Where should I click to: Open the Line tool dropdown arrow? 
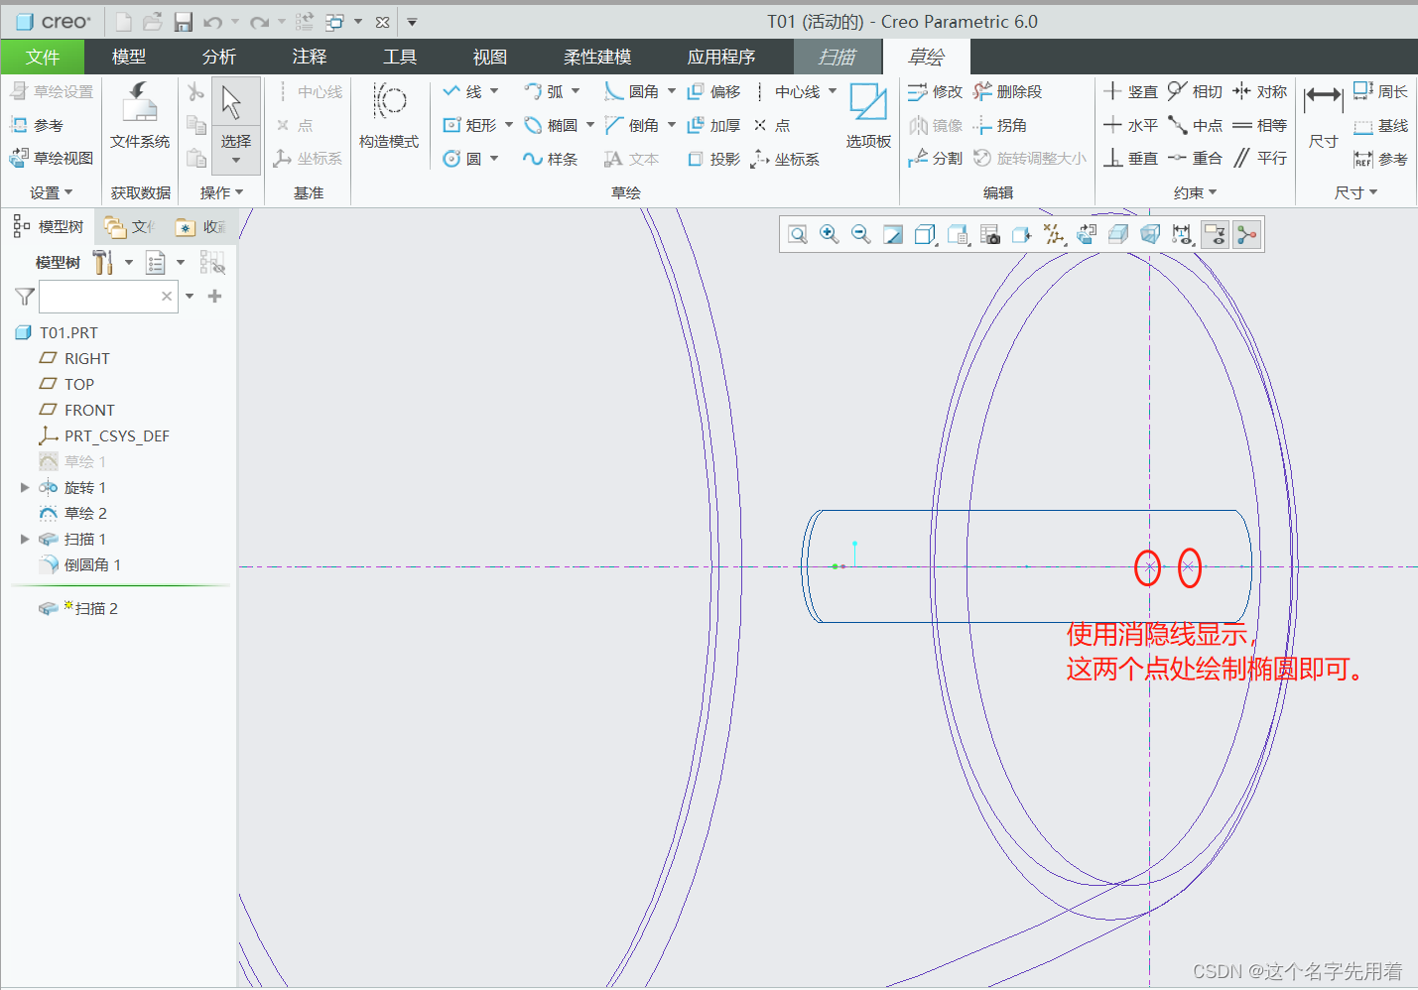(494, 91)
